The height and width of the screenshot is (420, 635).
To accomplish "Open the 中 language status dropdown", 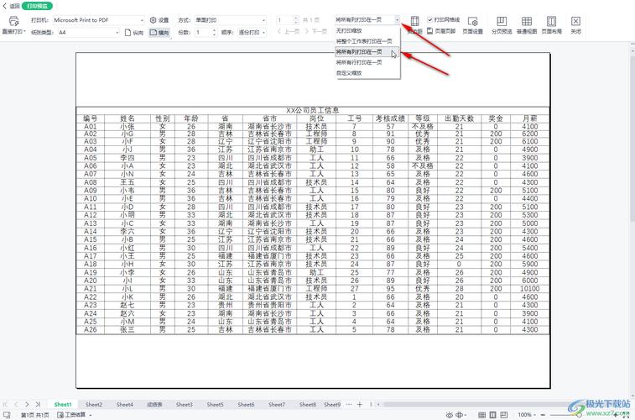I will tap(461, 415).
